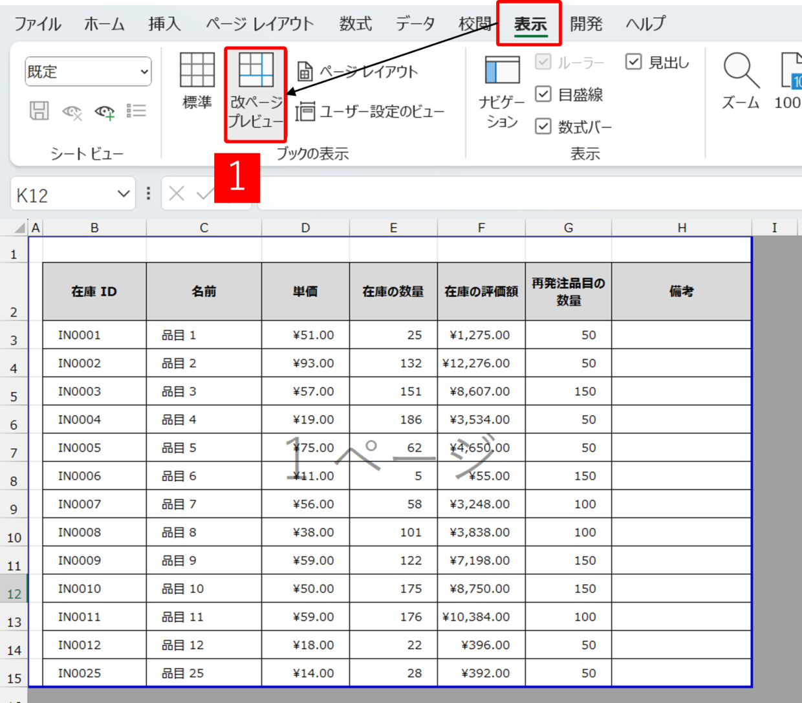Confirm formula bar entry checkmark icon
Image resolution: width=802 pixels, height=703 pixels.
click(x=206, y=193)
